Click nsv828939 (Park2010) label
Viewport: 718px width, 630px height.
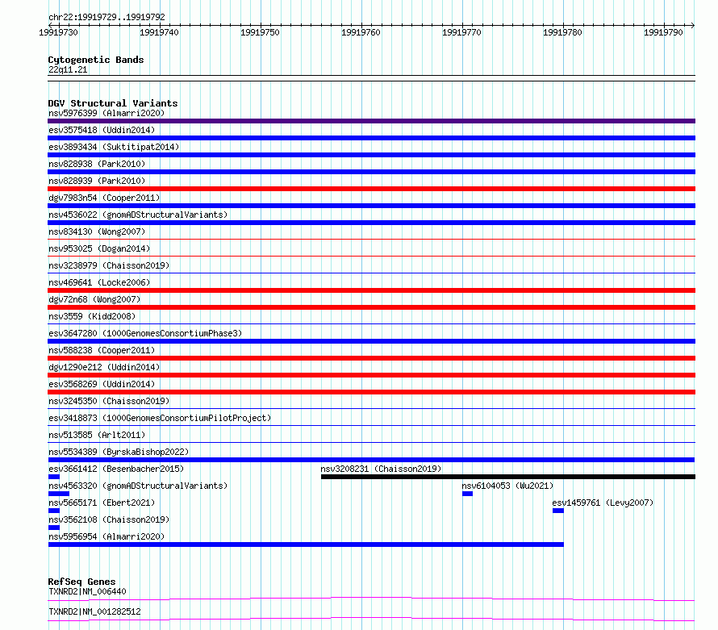point(97,181)
